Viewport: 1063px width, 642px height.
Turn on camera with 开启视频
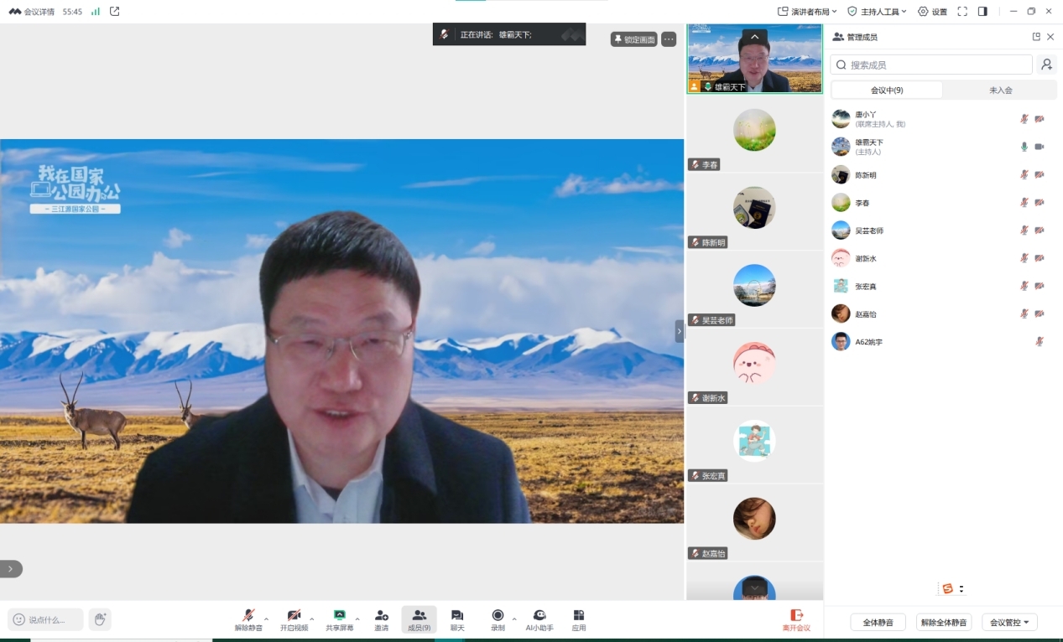pos(294,618)
